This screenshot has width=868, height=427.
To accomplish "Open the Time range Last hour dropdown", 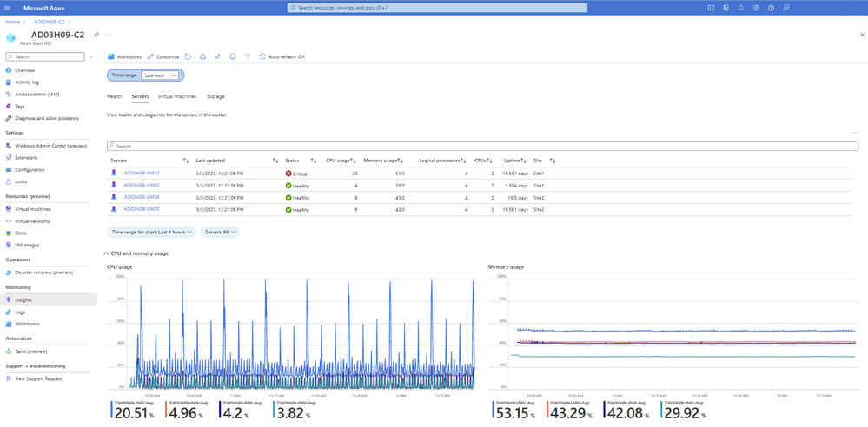I will pyautogui.click(x=160, y=76).
